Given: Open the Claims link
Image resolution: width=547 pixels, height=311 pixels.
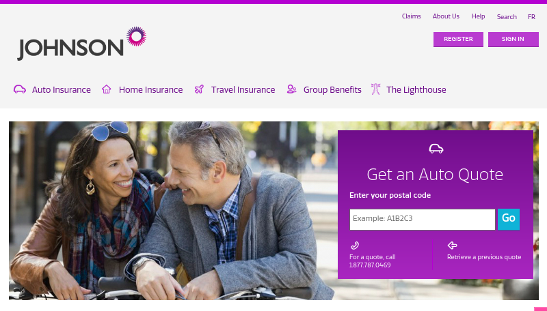Looking at the screenshot, I should point(412,16).
